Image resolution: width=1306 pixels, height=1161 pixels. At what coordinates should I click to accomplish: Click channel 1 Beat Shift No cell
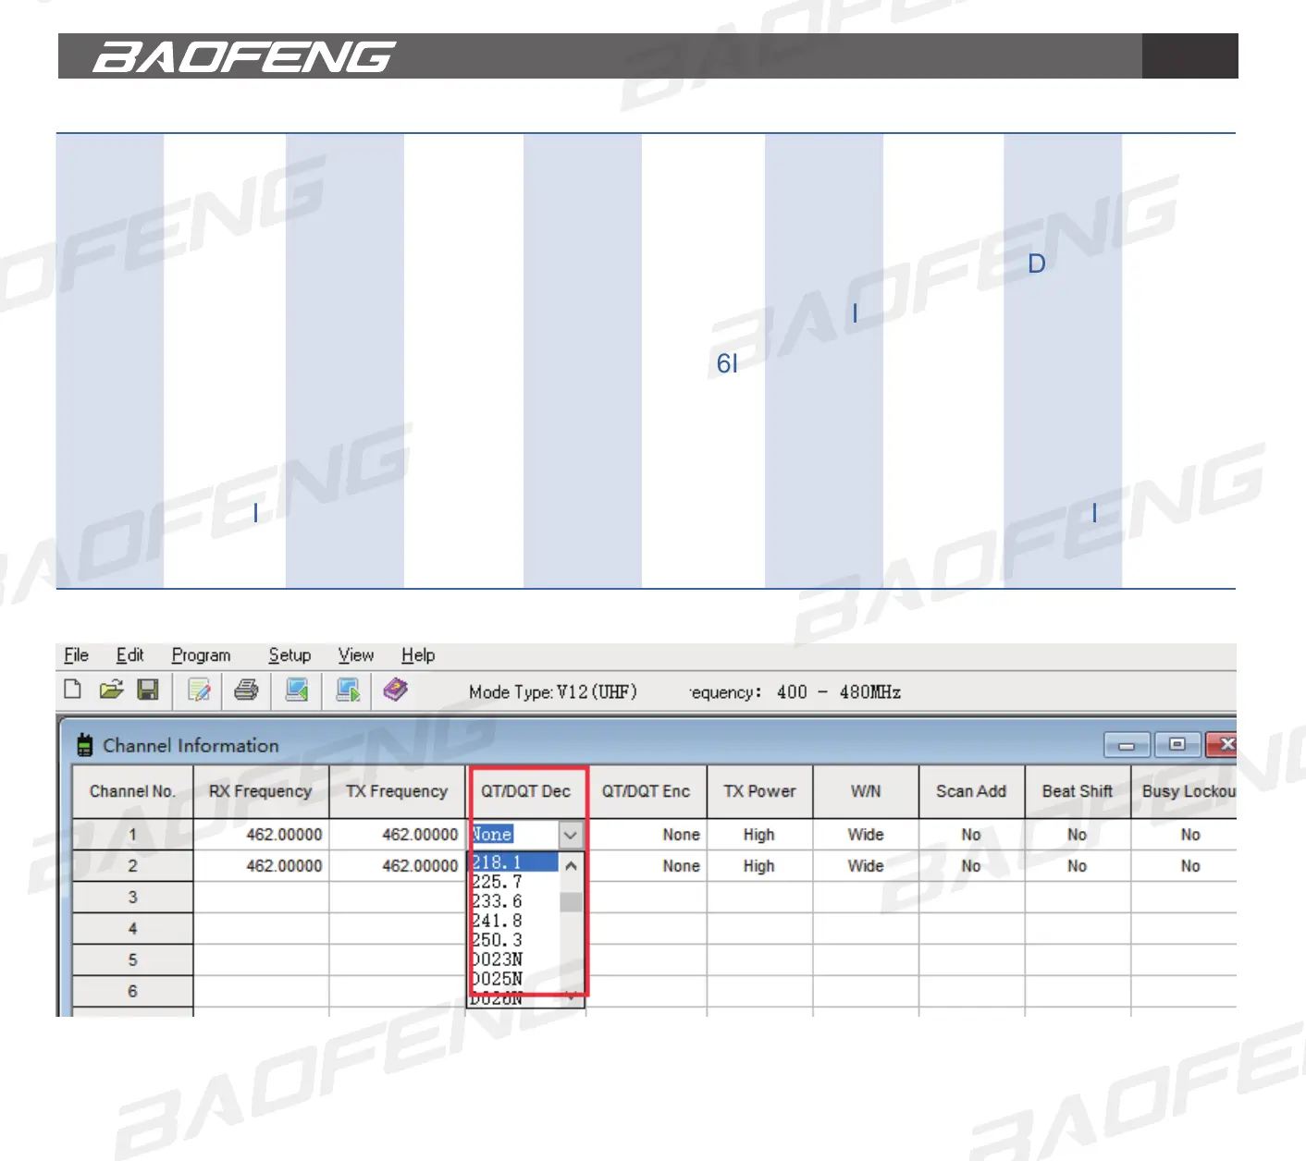pyautogui.click(x=1078, y=835)
